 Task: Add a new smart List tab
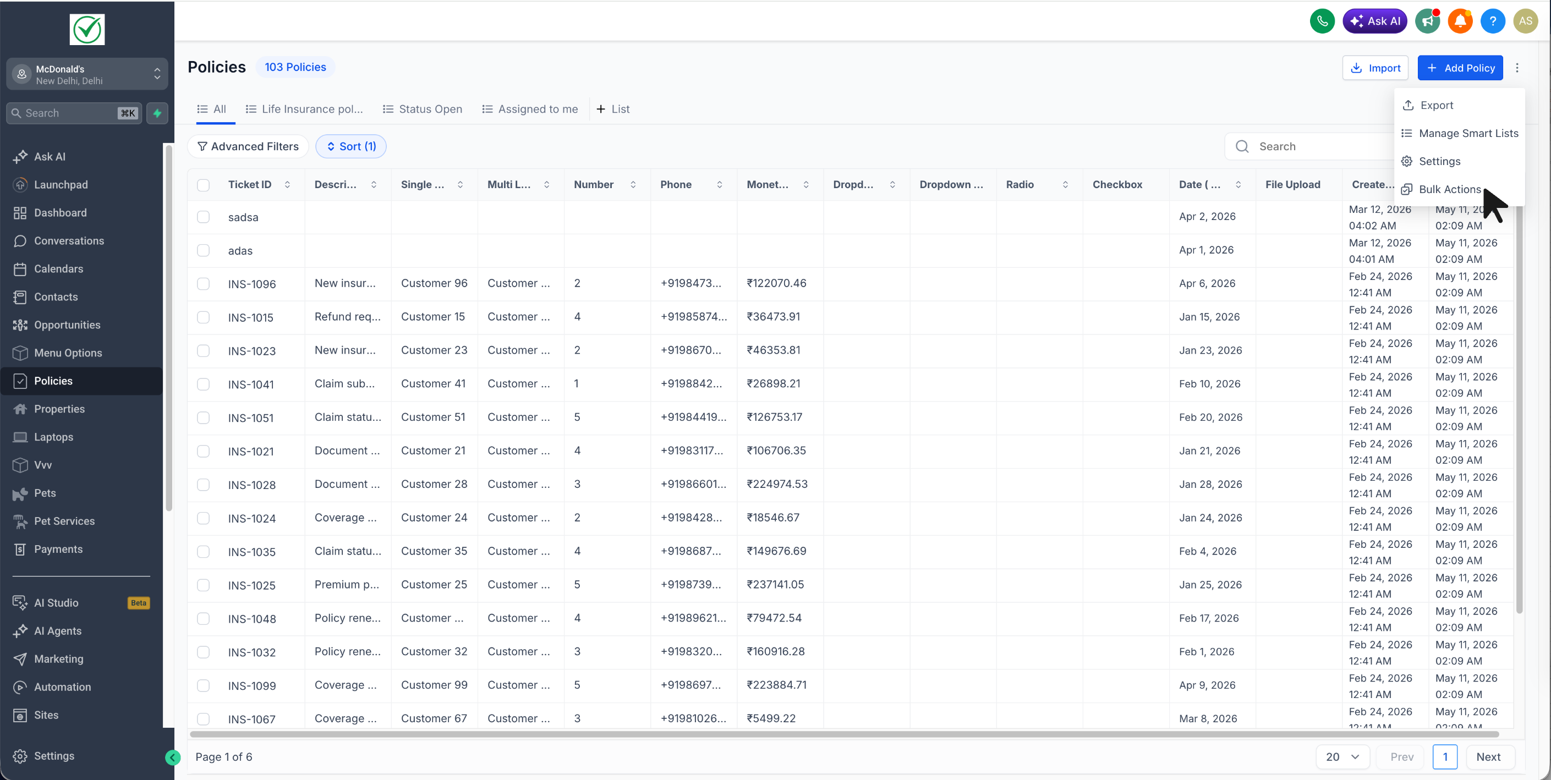click(x=613, y=109)
